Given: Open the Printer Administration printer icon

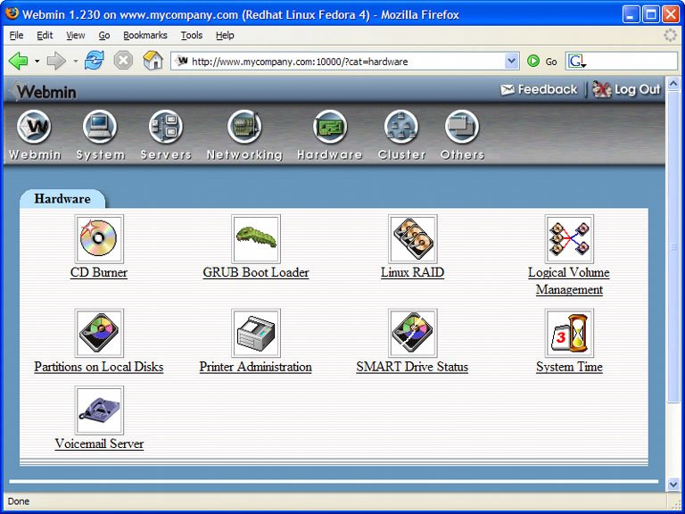Looking at the screenshot, I should click(x=256, y=333).
